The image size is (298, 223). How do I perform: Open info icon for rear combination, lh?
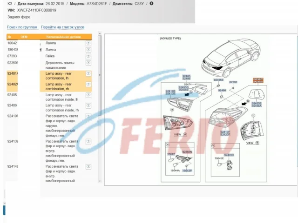click(88, 73)
